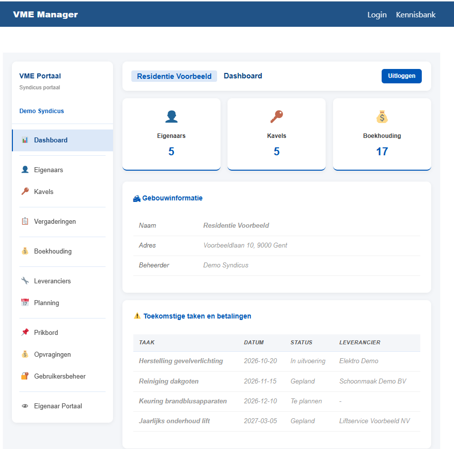Click the Prikbord pushpin icon
The height and width of the screenshot is (449, 454).
25,332
